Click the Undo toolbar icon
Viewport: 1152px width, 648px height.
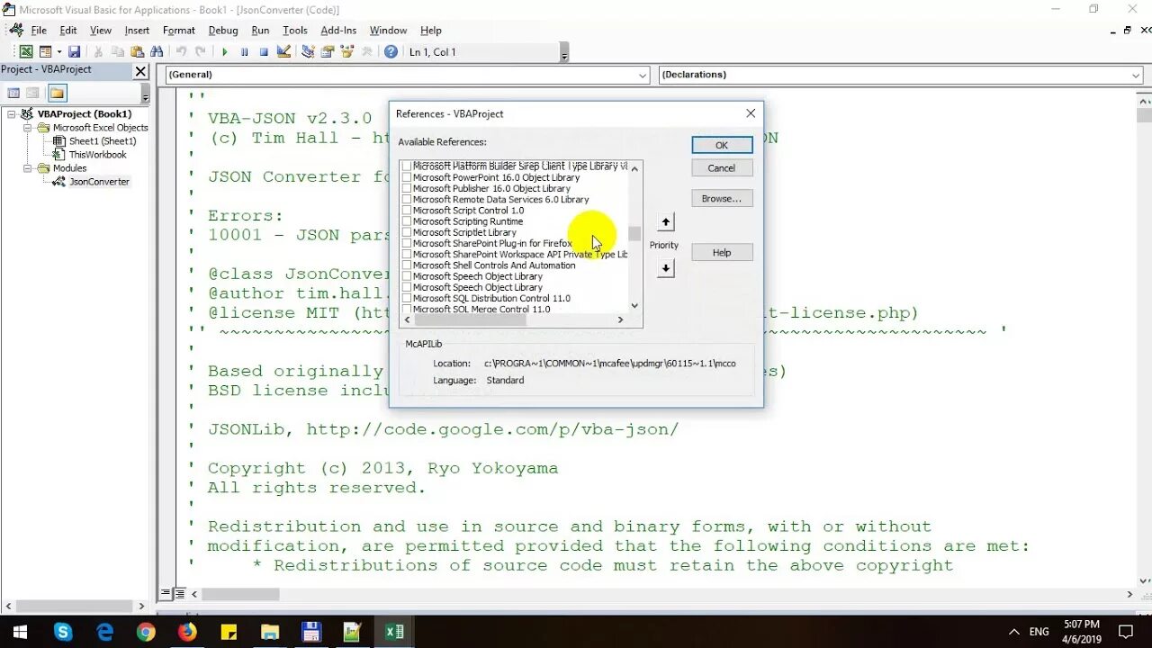[x=181, y=52]
